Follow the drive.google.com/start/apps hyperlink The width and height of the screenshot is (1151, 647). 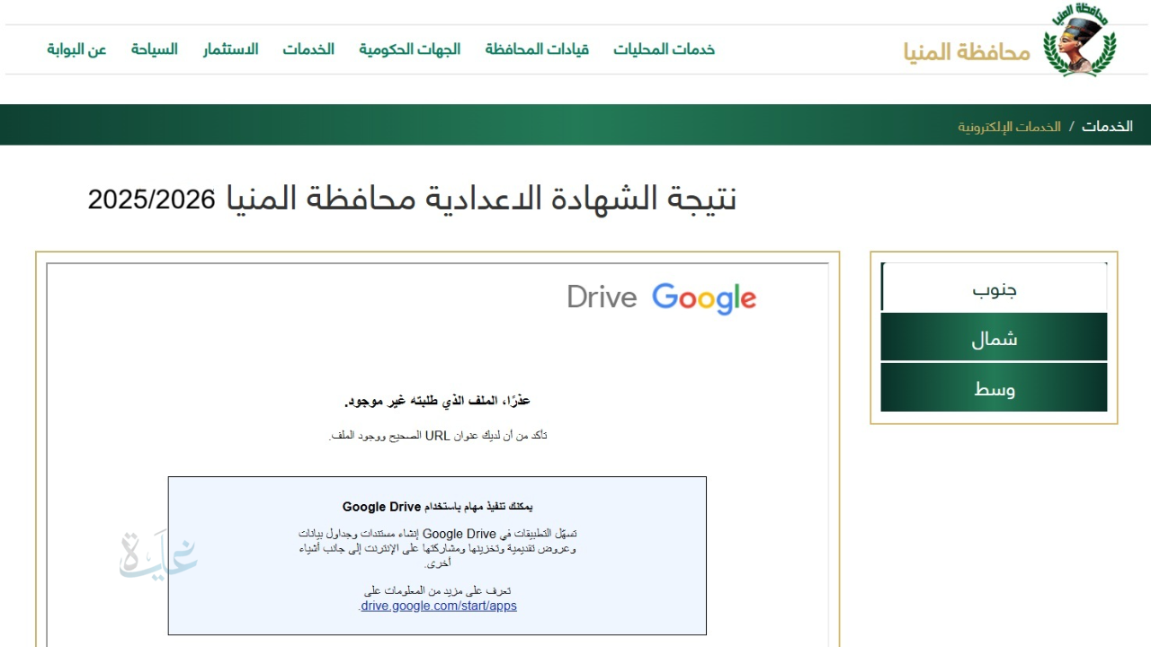tap(437, 606)
